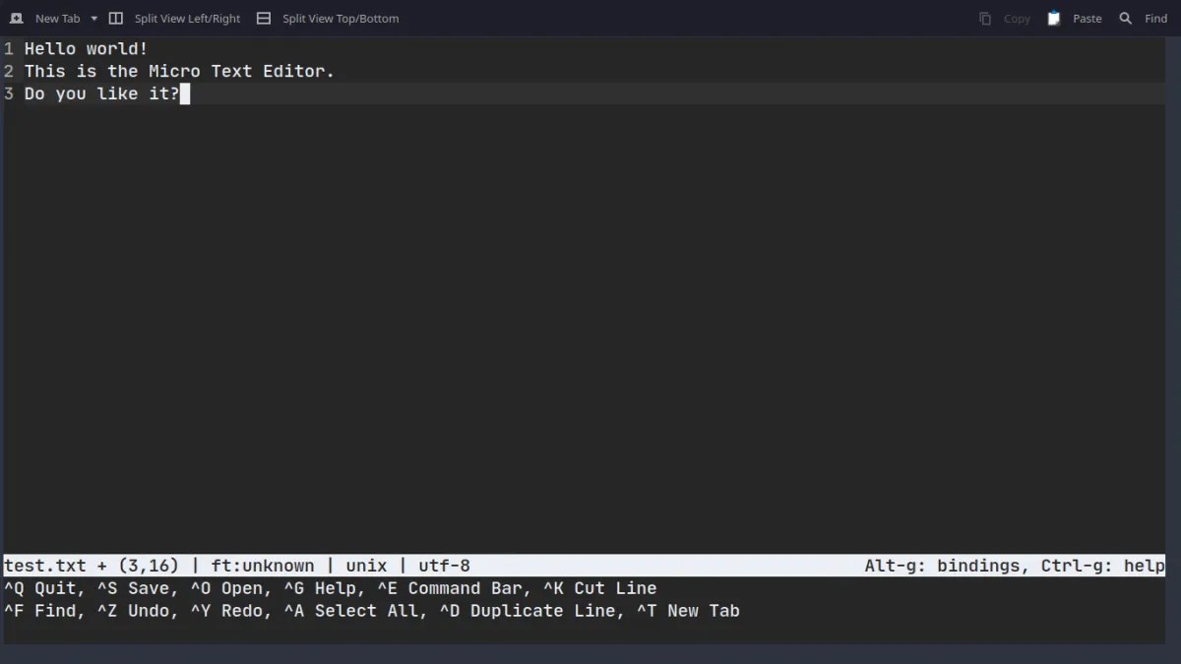The height and width of the screenshot is (664, 1181).
Task: Select the Split View Left/Right icon
Action: pyautogui.click(x=115, y=18)
